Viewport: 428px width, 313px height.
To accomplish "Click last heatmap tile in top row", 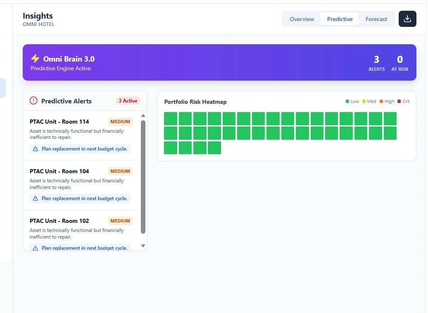I will click(390, 119).
